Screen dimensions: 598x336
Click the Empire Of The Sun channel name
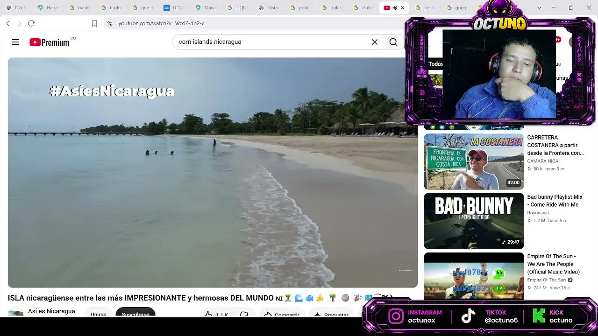[x=547, y=280]
